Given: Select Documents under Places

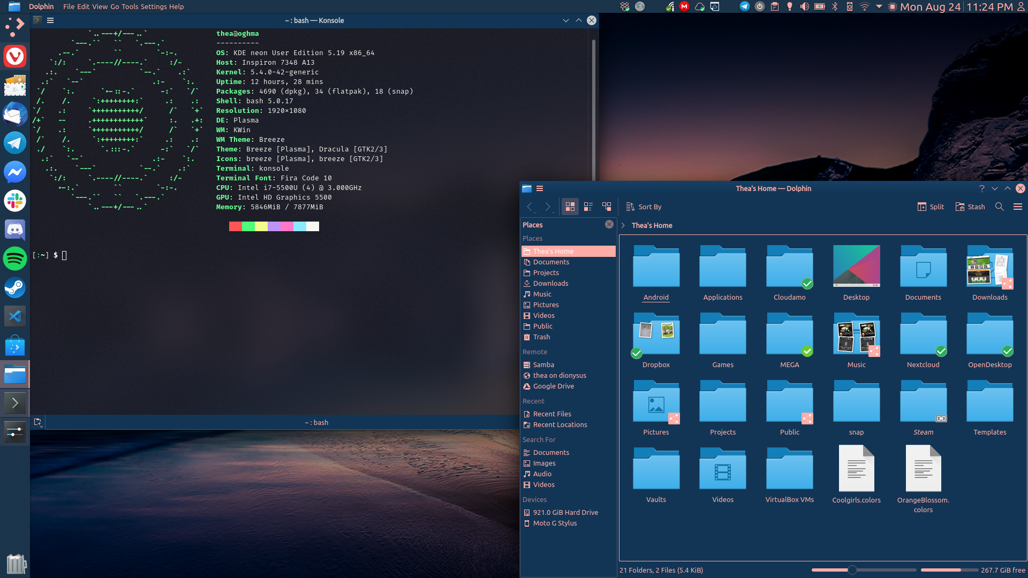Looking at the screenshot, I should point(568,262).
